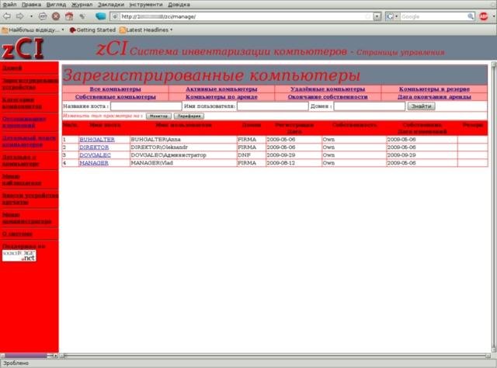Image resolution: width=497 pixels, height=368 pixels.
Task: Open the Latest Headlines feed dropdown
Action: (146, 30)
